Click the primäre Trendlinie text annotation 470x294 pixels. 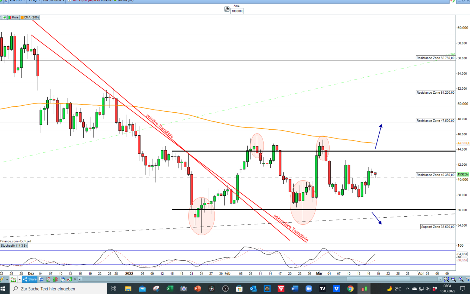[159, 126]
